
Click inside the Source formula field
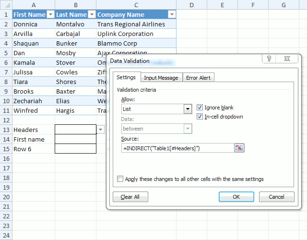coord(177,148)
